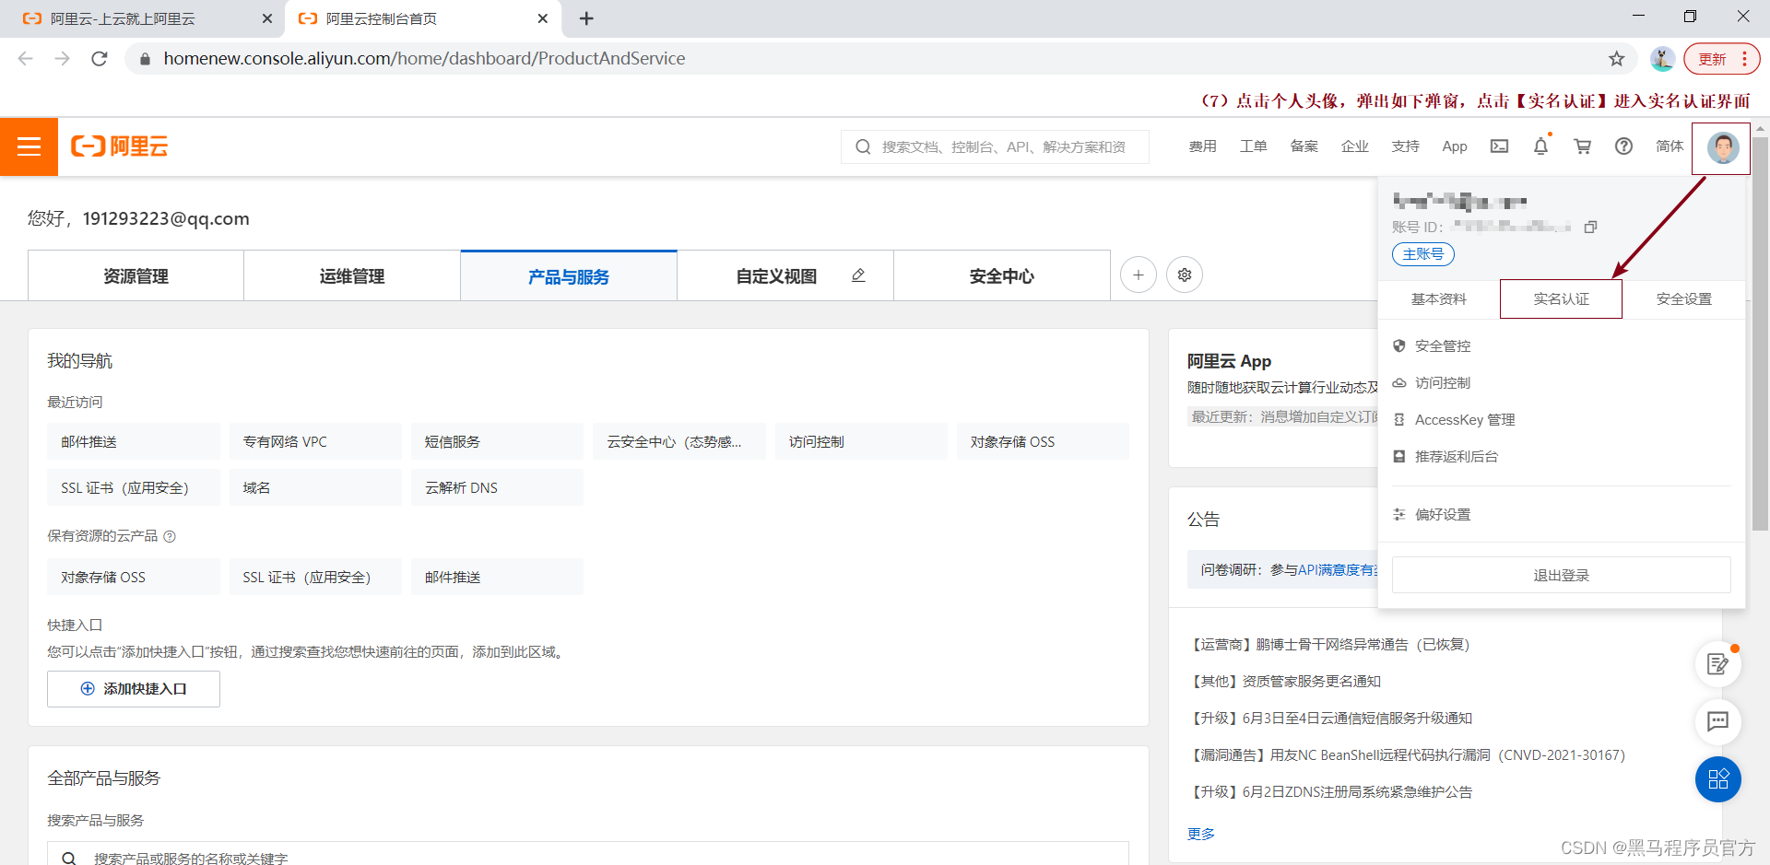
Task: Bookmark this page with star icon
Action: 1616,59
